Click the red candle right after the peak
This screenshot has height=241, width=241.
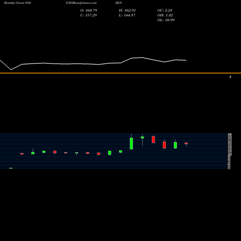pyautogui.click(x=153, y=140)
